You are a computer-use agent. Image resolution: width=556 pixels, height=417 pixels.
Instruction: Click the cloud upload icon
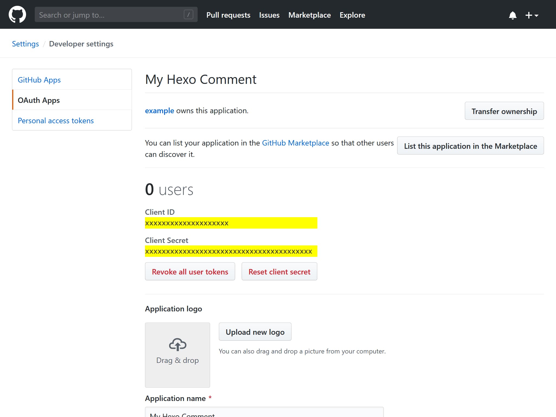coord(178,344)
